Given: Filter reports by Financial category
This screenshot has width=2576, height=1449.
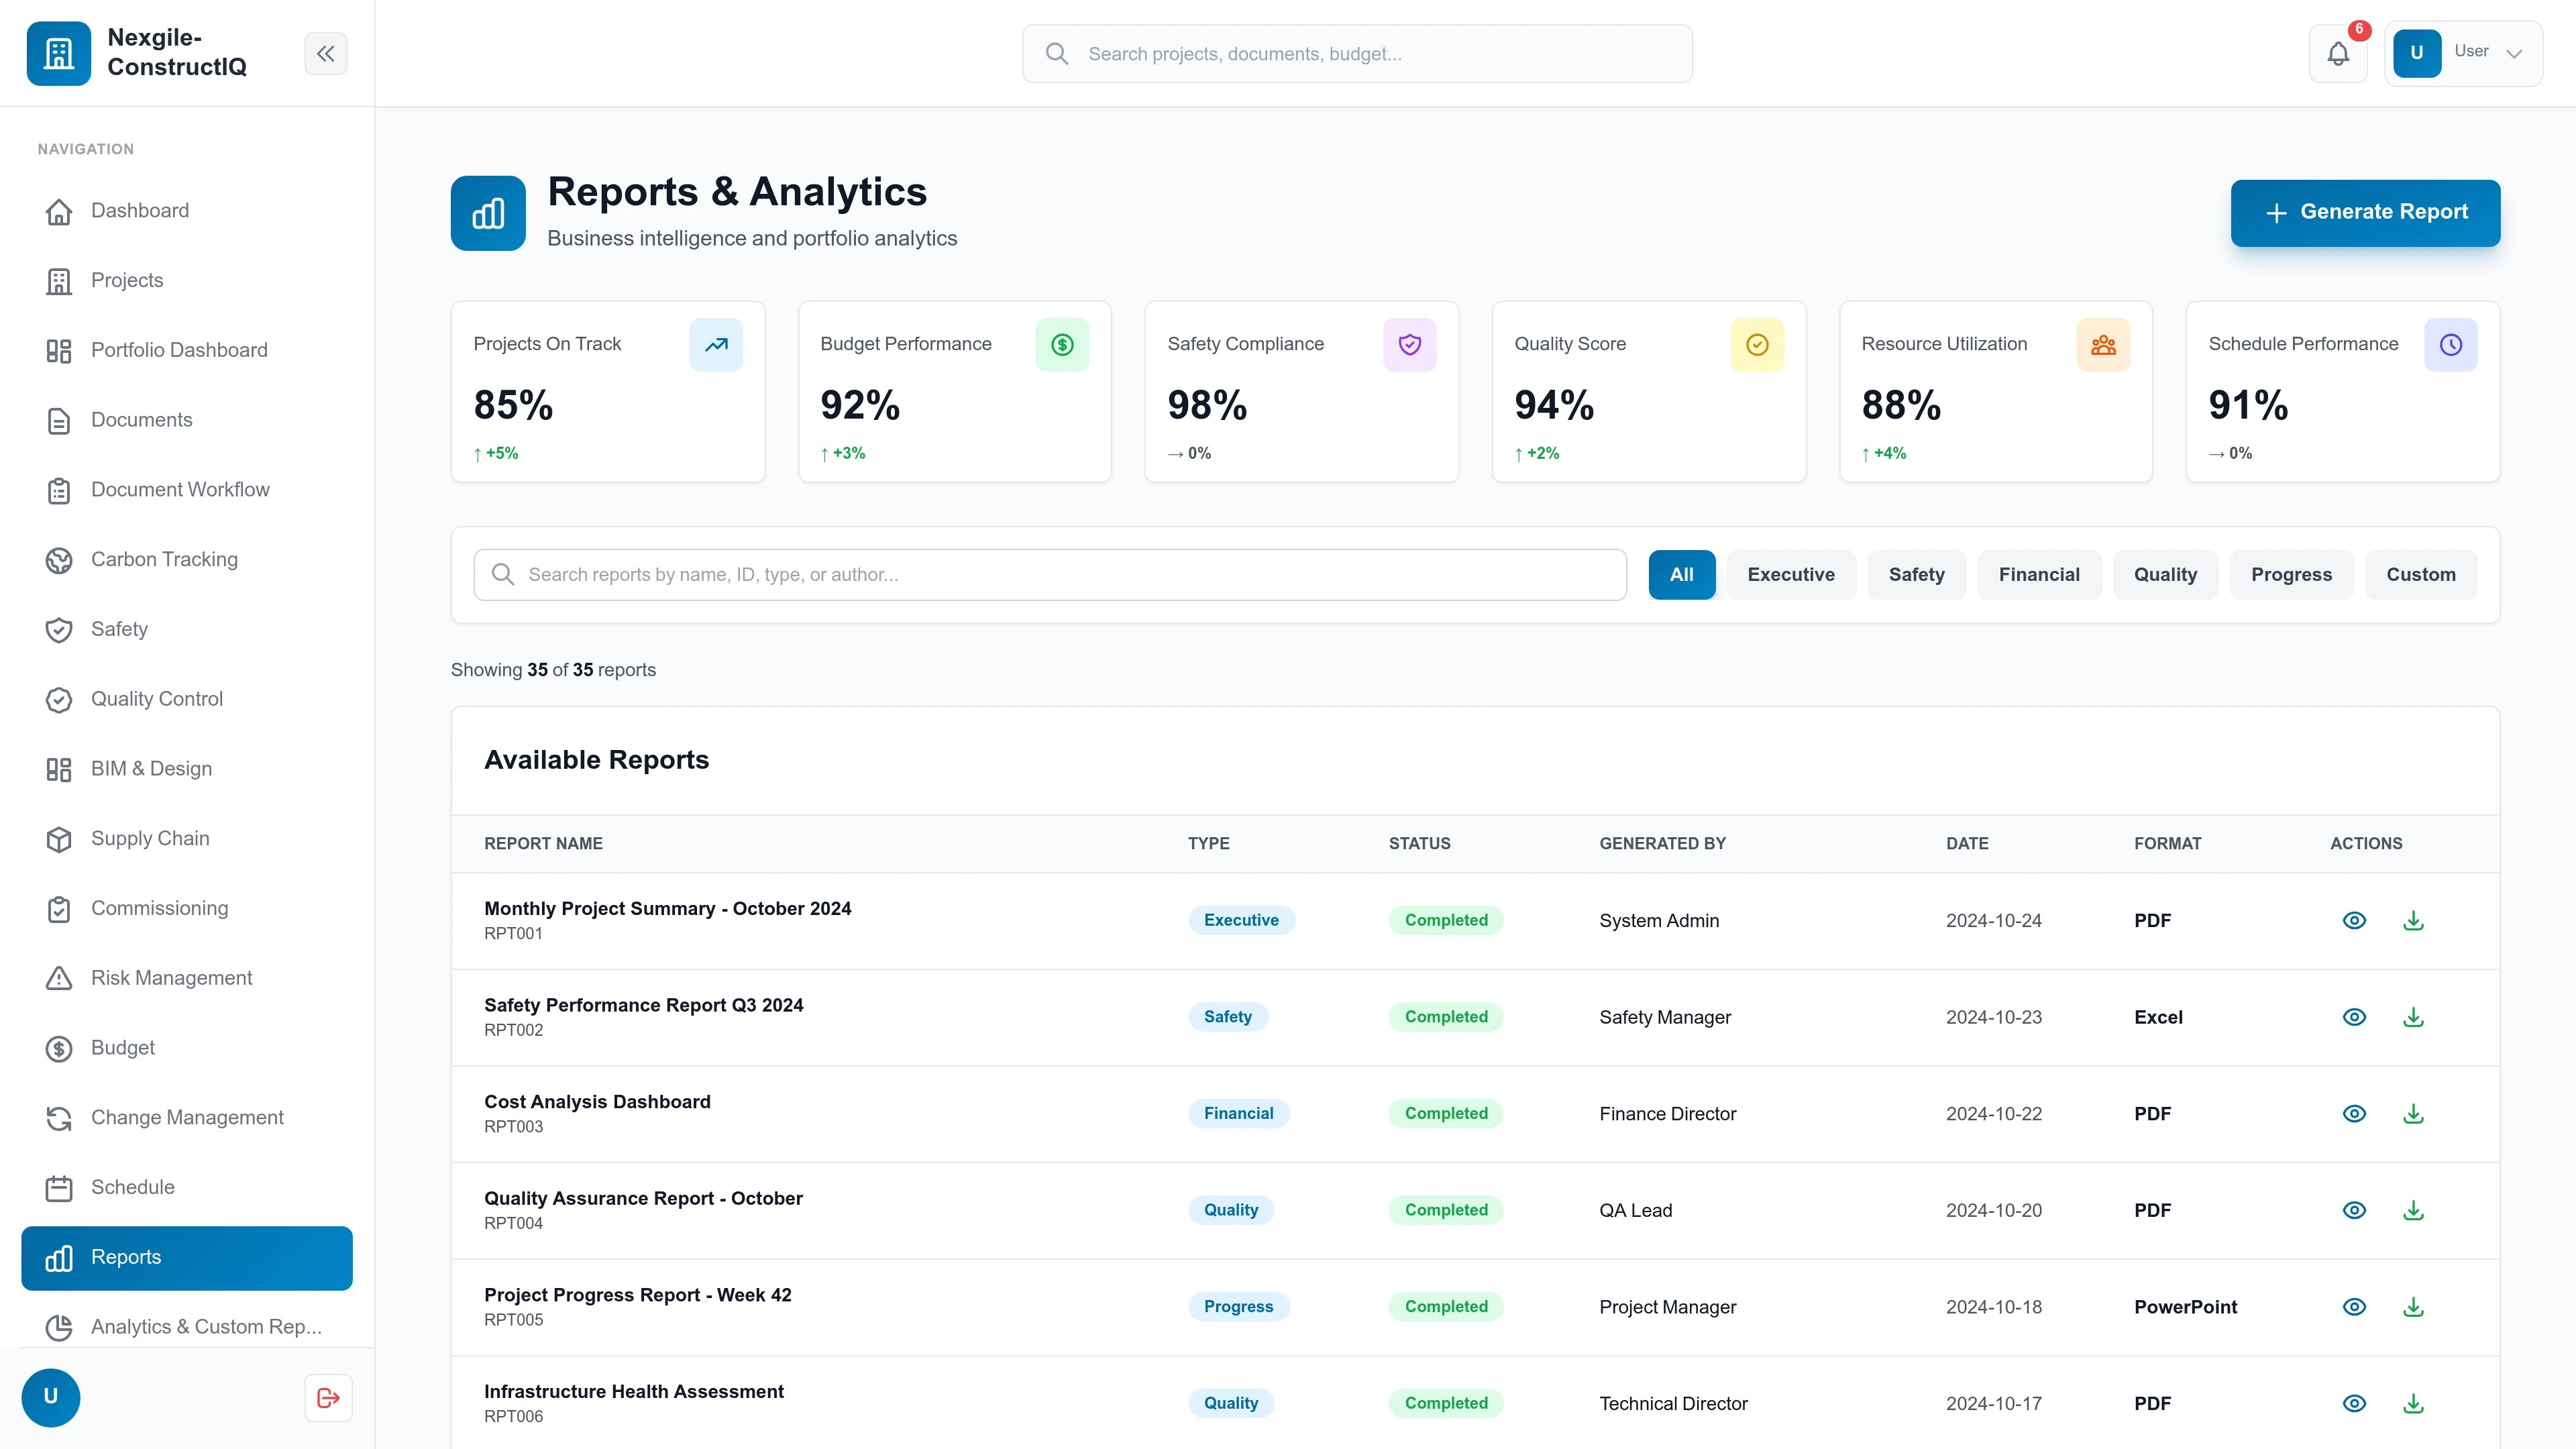Looking at the screenshot, I should click(x=2039, y=574).
